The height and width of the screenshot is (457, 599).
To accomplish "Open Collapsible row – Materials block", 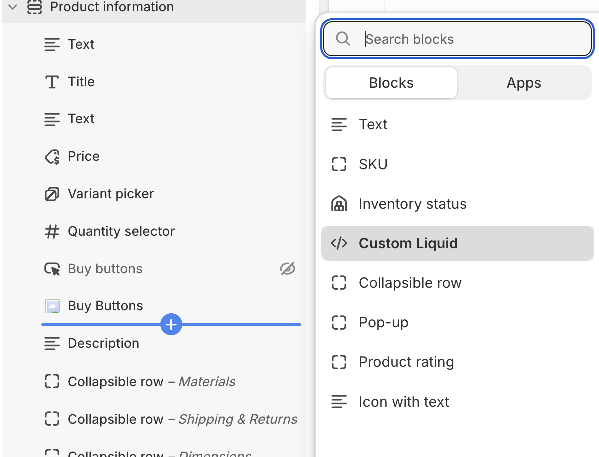I will click(x=151, y=382).
